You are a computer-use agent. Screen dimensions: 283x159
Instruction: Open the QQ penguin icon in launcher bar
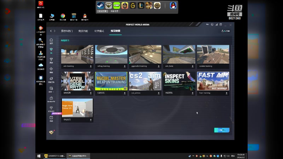pos(173,5)
